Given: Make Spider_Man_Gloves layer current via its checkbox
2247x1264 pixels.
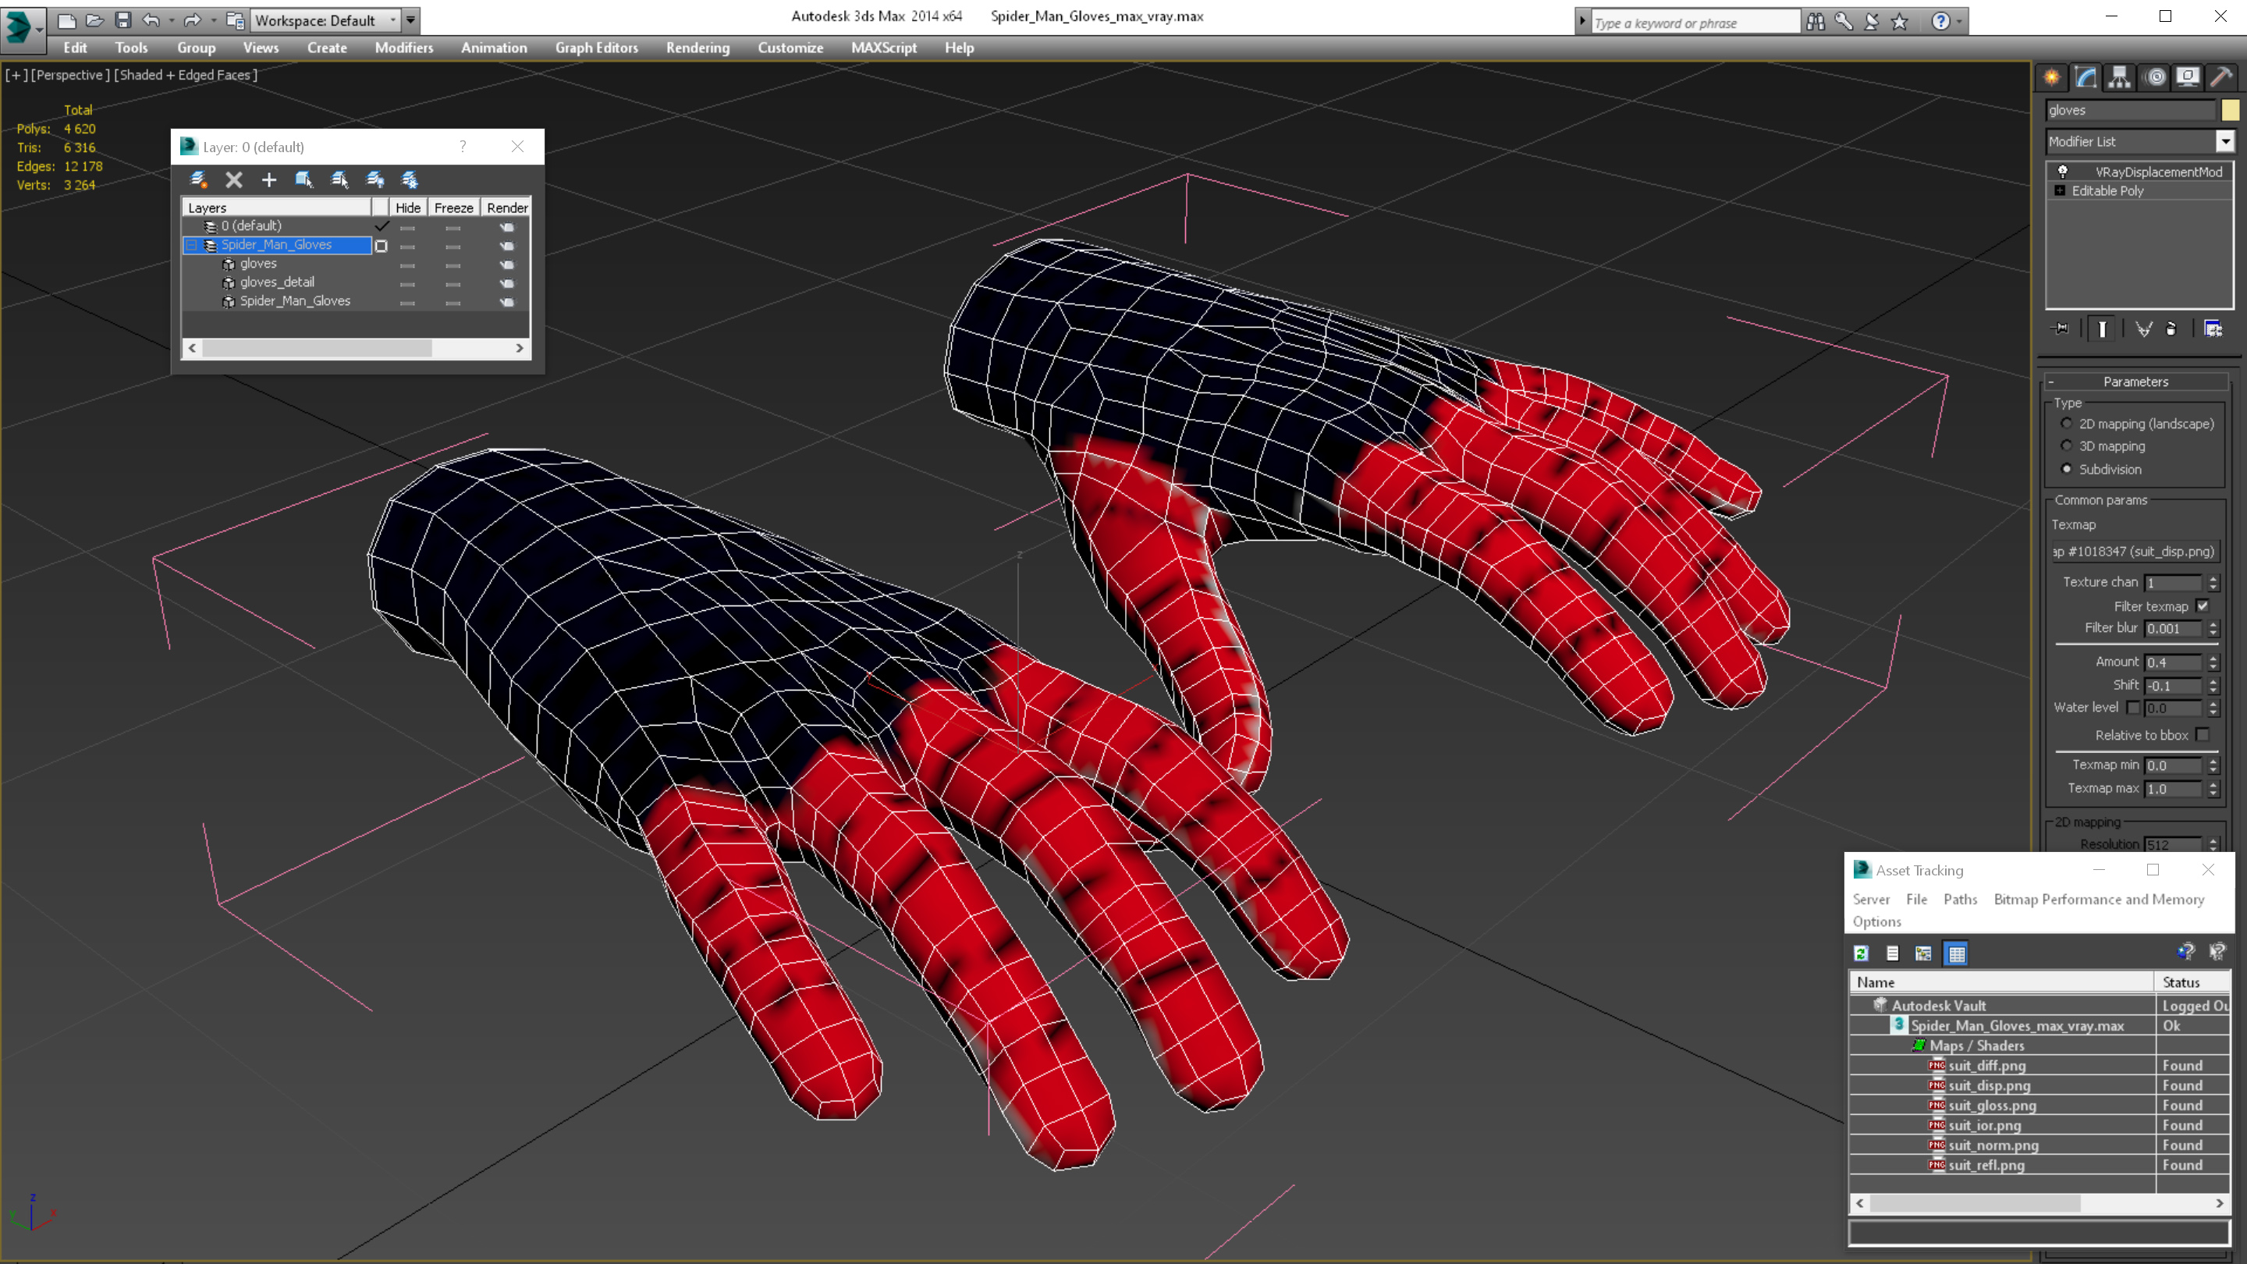Looking at the screenshot, I should [x=382, y=246].
